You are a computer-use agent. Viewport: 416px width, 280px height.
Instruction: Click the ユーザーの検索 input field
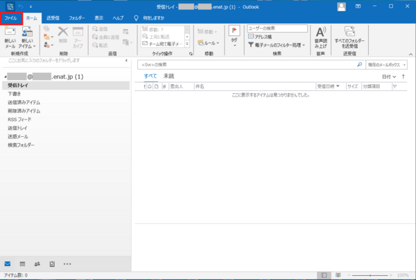pyautogui.click(x=275, y=28)
